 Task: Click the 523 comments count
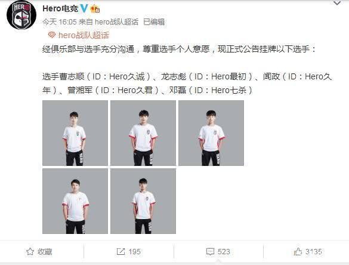coord(224,252)
